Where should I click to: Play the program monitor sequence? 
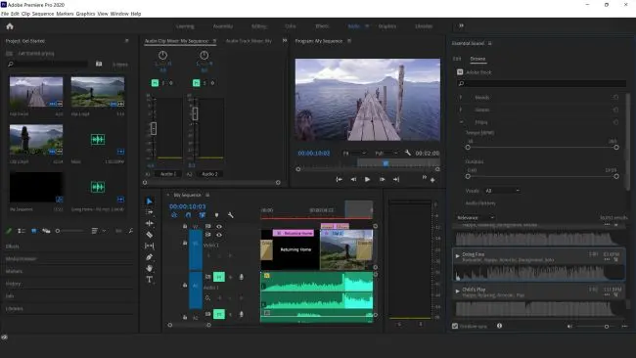(367, 179)
